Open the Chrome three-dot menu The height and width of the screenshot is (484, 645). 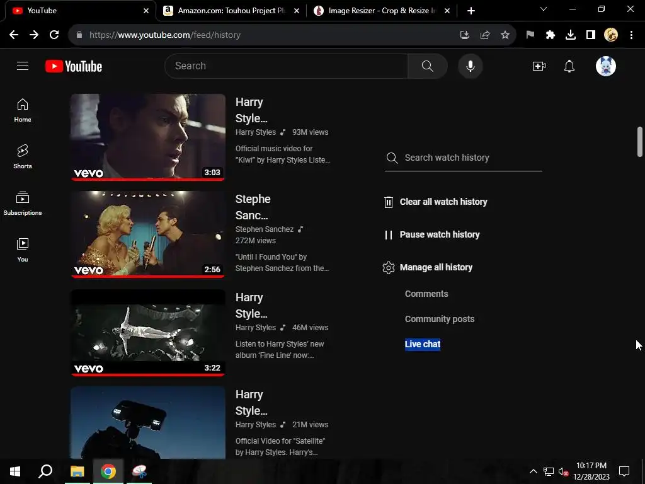pyautogui.click(x=631, y=35)
